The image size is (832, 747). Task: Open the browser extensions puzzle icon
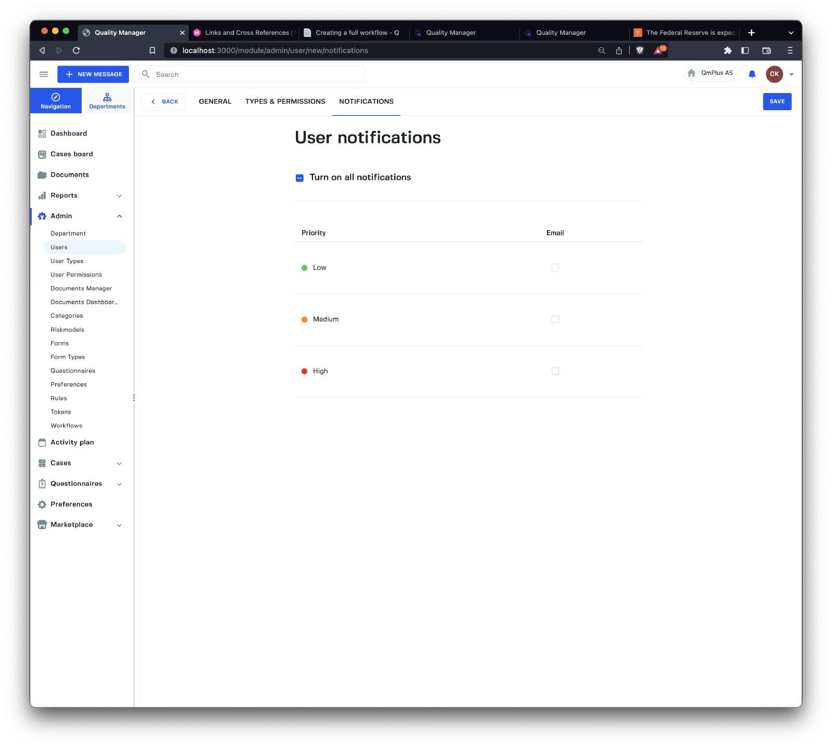pyautogui.click(x=727, y=50)
